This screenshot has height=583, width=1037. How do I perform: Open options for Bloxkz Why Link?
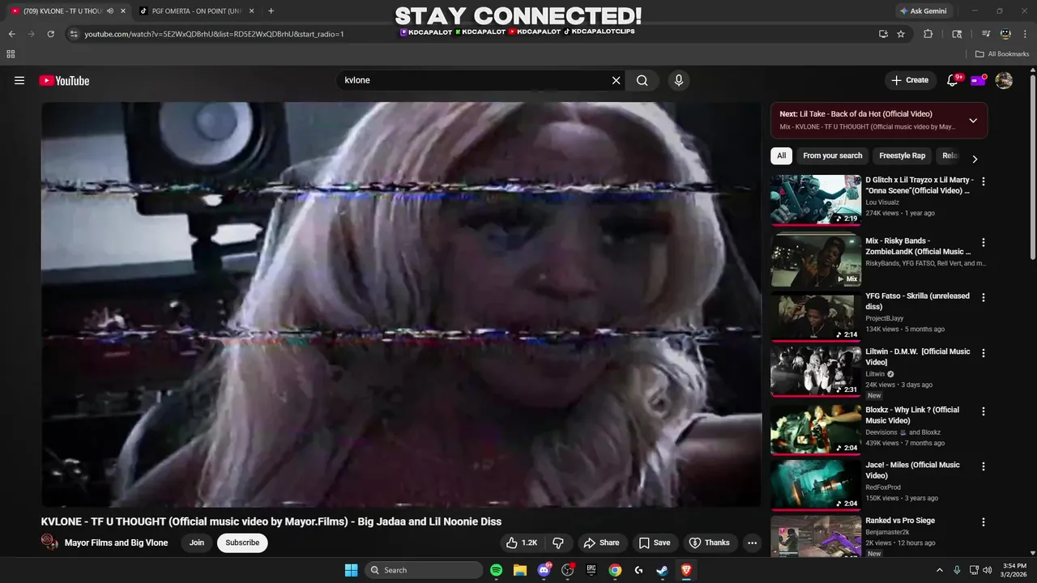[984, 411]
